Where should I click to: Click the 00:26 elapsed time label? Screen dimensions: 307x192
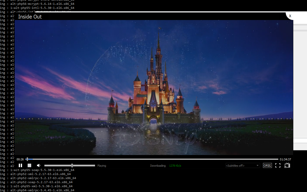coord(20,159)
